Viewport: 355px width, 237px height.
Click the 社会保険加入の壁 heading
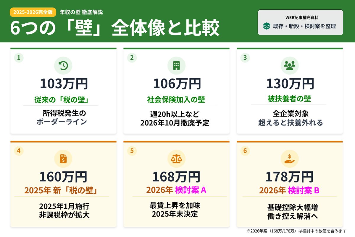point(176,100)
